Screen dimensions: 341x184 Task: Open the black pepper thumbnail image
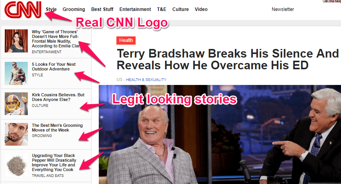tap(16, 165)
